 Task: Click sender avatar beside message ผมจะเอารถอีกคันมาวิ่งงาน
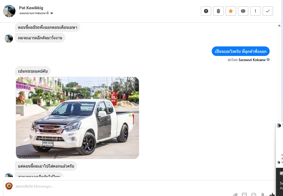pyautogui.click(x=9, y=38)
